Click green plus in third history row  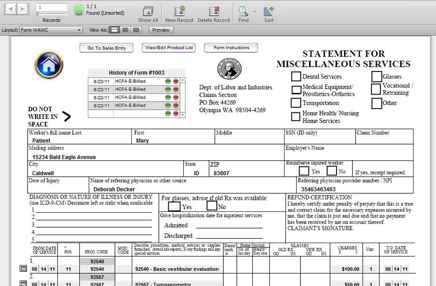168,98
